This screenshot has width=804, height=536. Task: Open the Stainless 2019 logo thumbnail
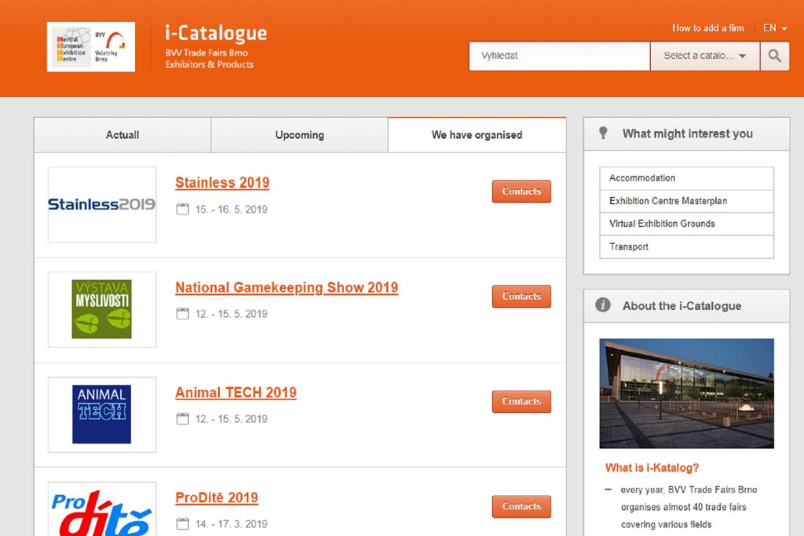[102, 205]
